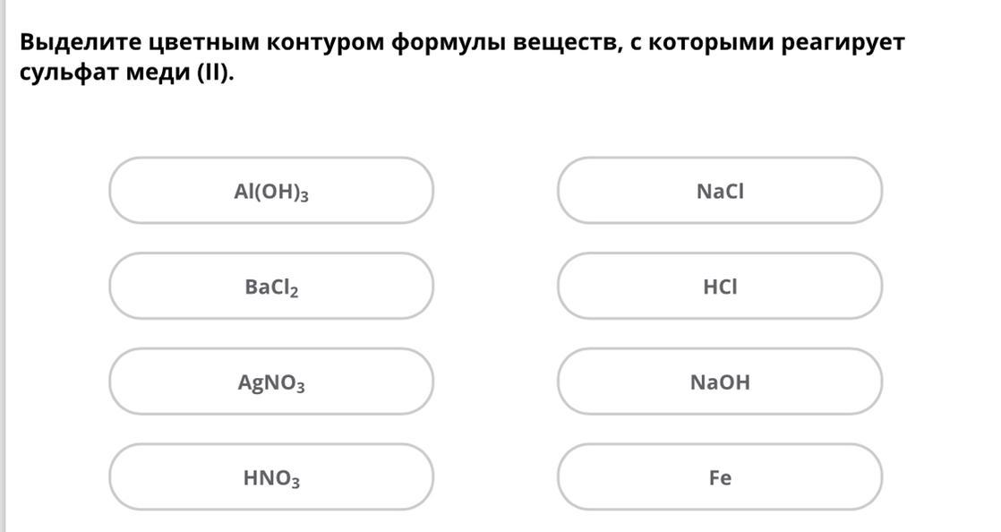Click the question text about сульфат меди (II)
Screen dimensions: 1001x532
462,56
